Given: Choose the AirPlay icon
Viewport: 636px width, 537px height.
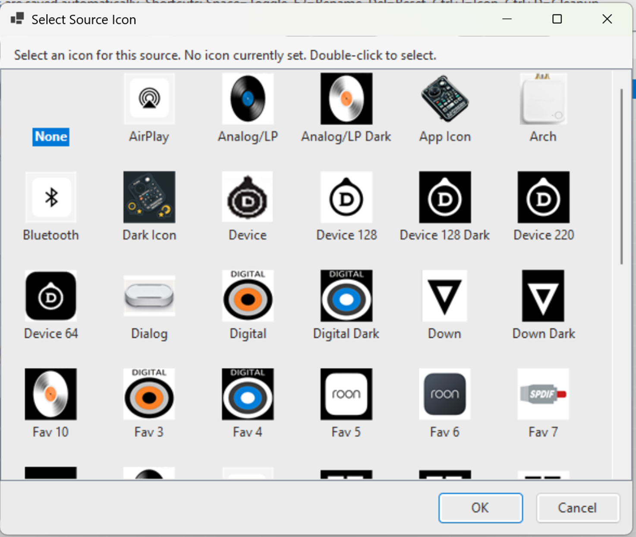Looking at the screenshot, I should 149,99.
